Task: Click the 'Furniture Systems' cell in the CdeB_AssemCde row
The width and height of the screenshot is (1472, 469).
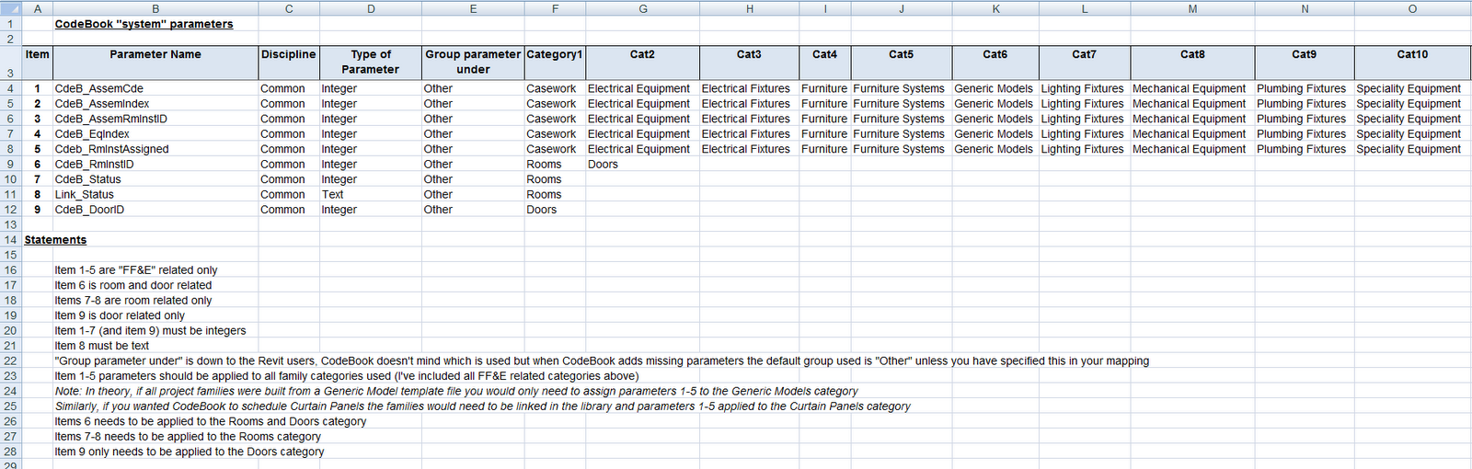Action: click(x=902, y=88)
